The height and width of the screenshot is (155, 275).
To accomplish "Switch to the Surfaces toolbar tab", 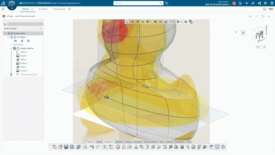I will pyautogui.click(x=128, y=142).
